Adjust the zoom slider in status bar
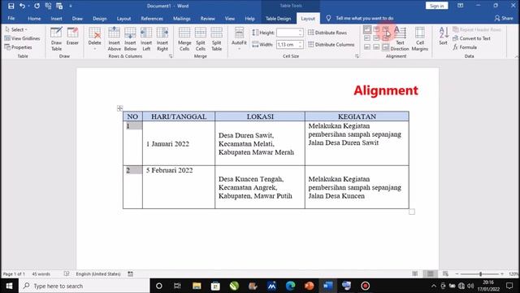This screenshot has width=520, height=293. pos(480,273)
